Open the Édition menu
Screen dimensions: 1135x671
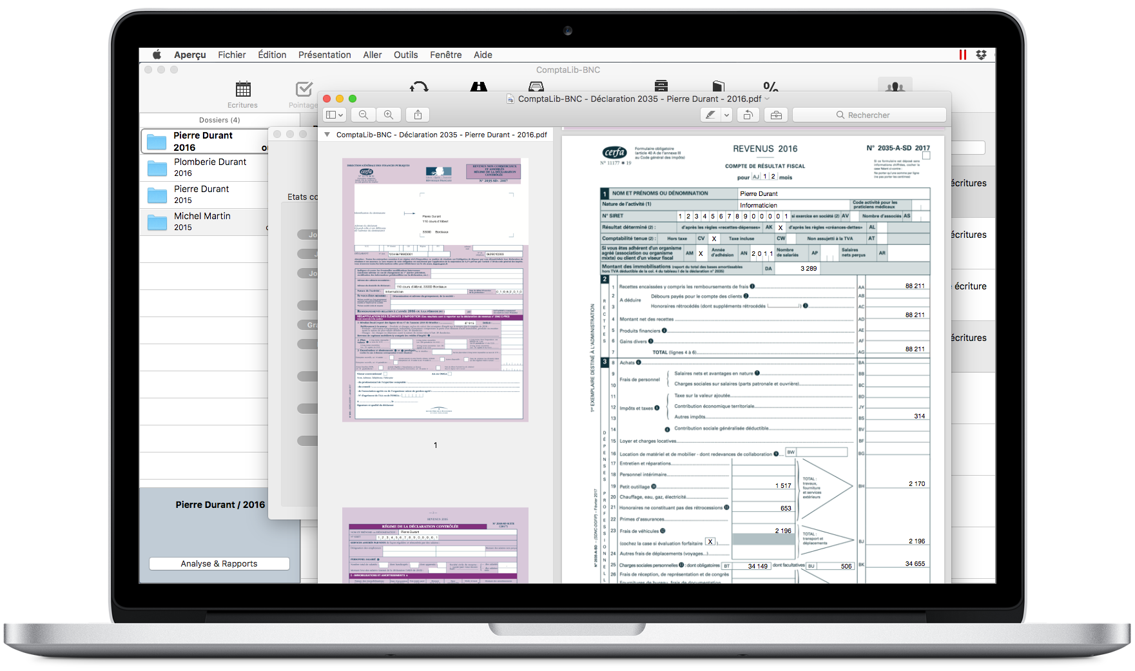(x=272, y=55)
